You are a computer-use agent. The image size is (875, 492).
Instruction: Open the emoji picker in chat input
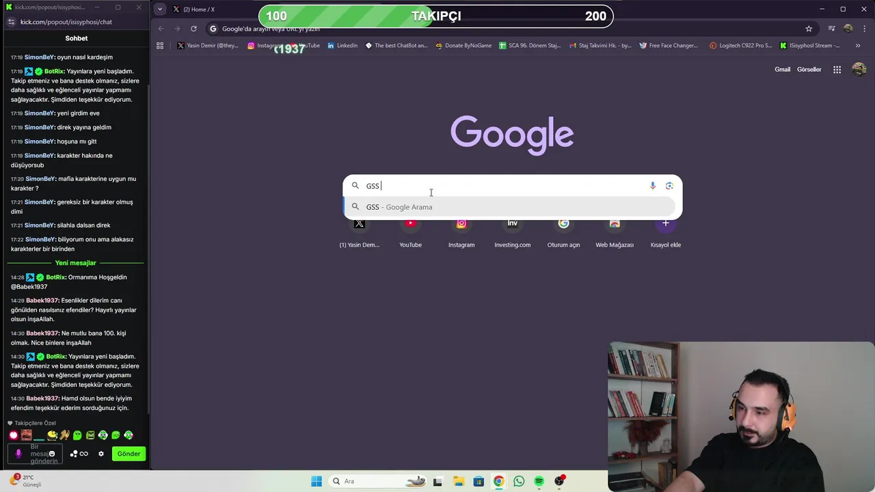click(52, 454)
